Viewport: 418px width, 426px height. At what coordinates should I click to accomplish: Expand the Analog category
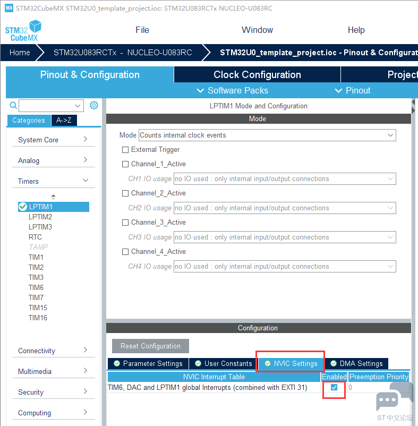[x=53, y=160]
